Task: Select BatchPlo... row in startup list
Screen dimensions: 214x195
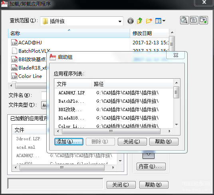Action: [x=114, y=101]
